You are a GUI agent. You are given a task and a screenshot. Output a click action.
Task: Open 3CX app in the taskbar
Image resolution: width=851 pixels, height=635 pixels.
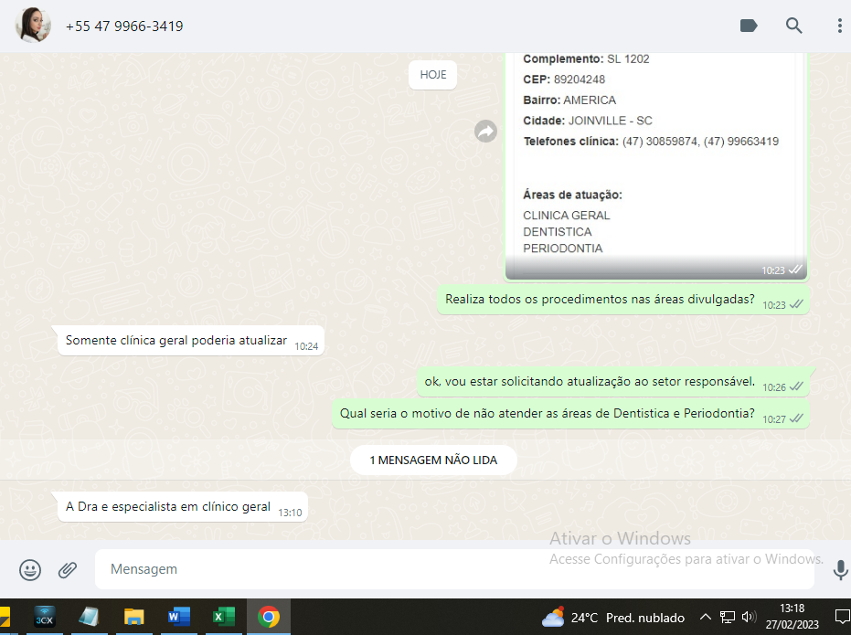tap(45, 617)
